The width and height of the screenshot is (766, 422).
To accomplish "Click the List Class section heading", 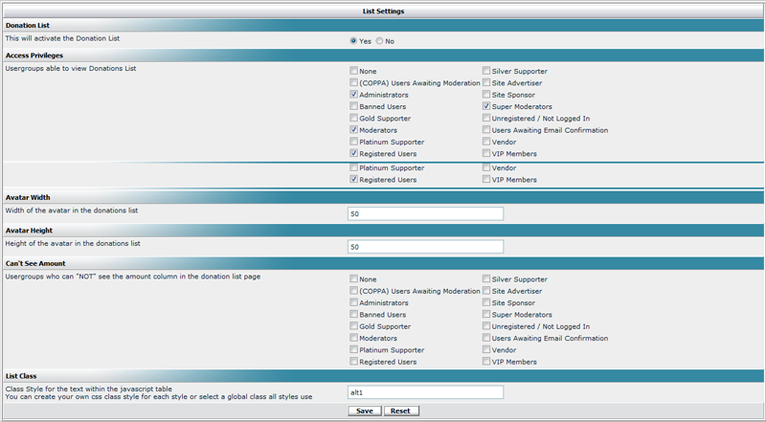I will 21,376.
